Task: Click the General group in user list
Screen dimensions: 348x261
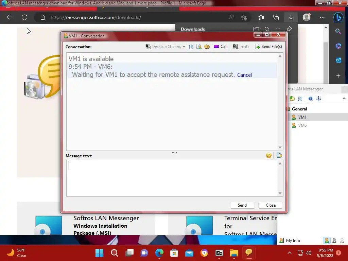Action: (x=299, y=109)
